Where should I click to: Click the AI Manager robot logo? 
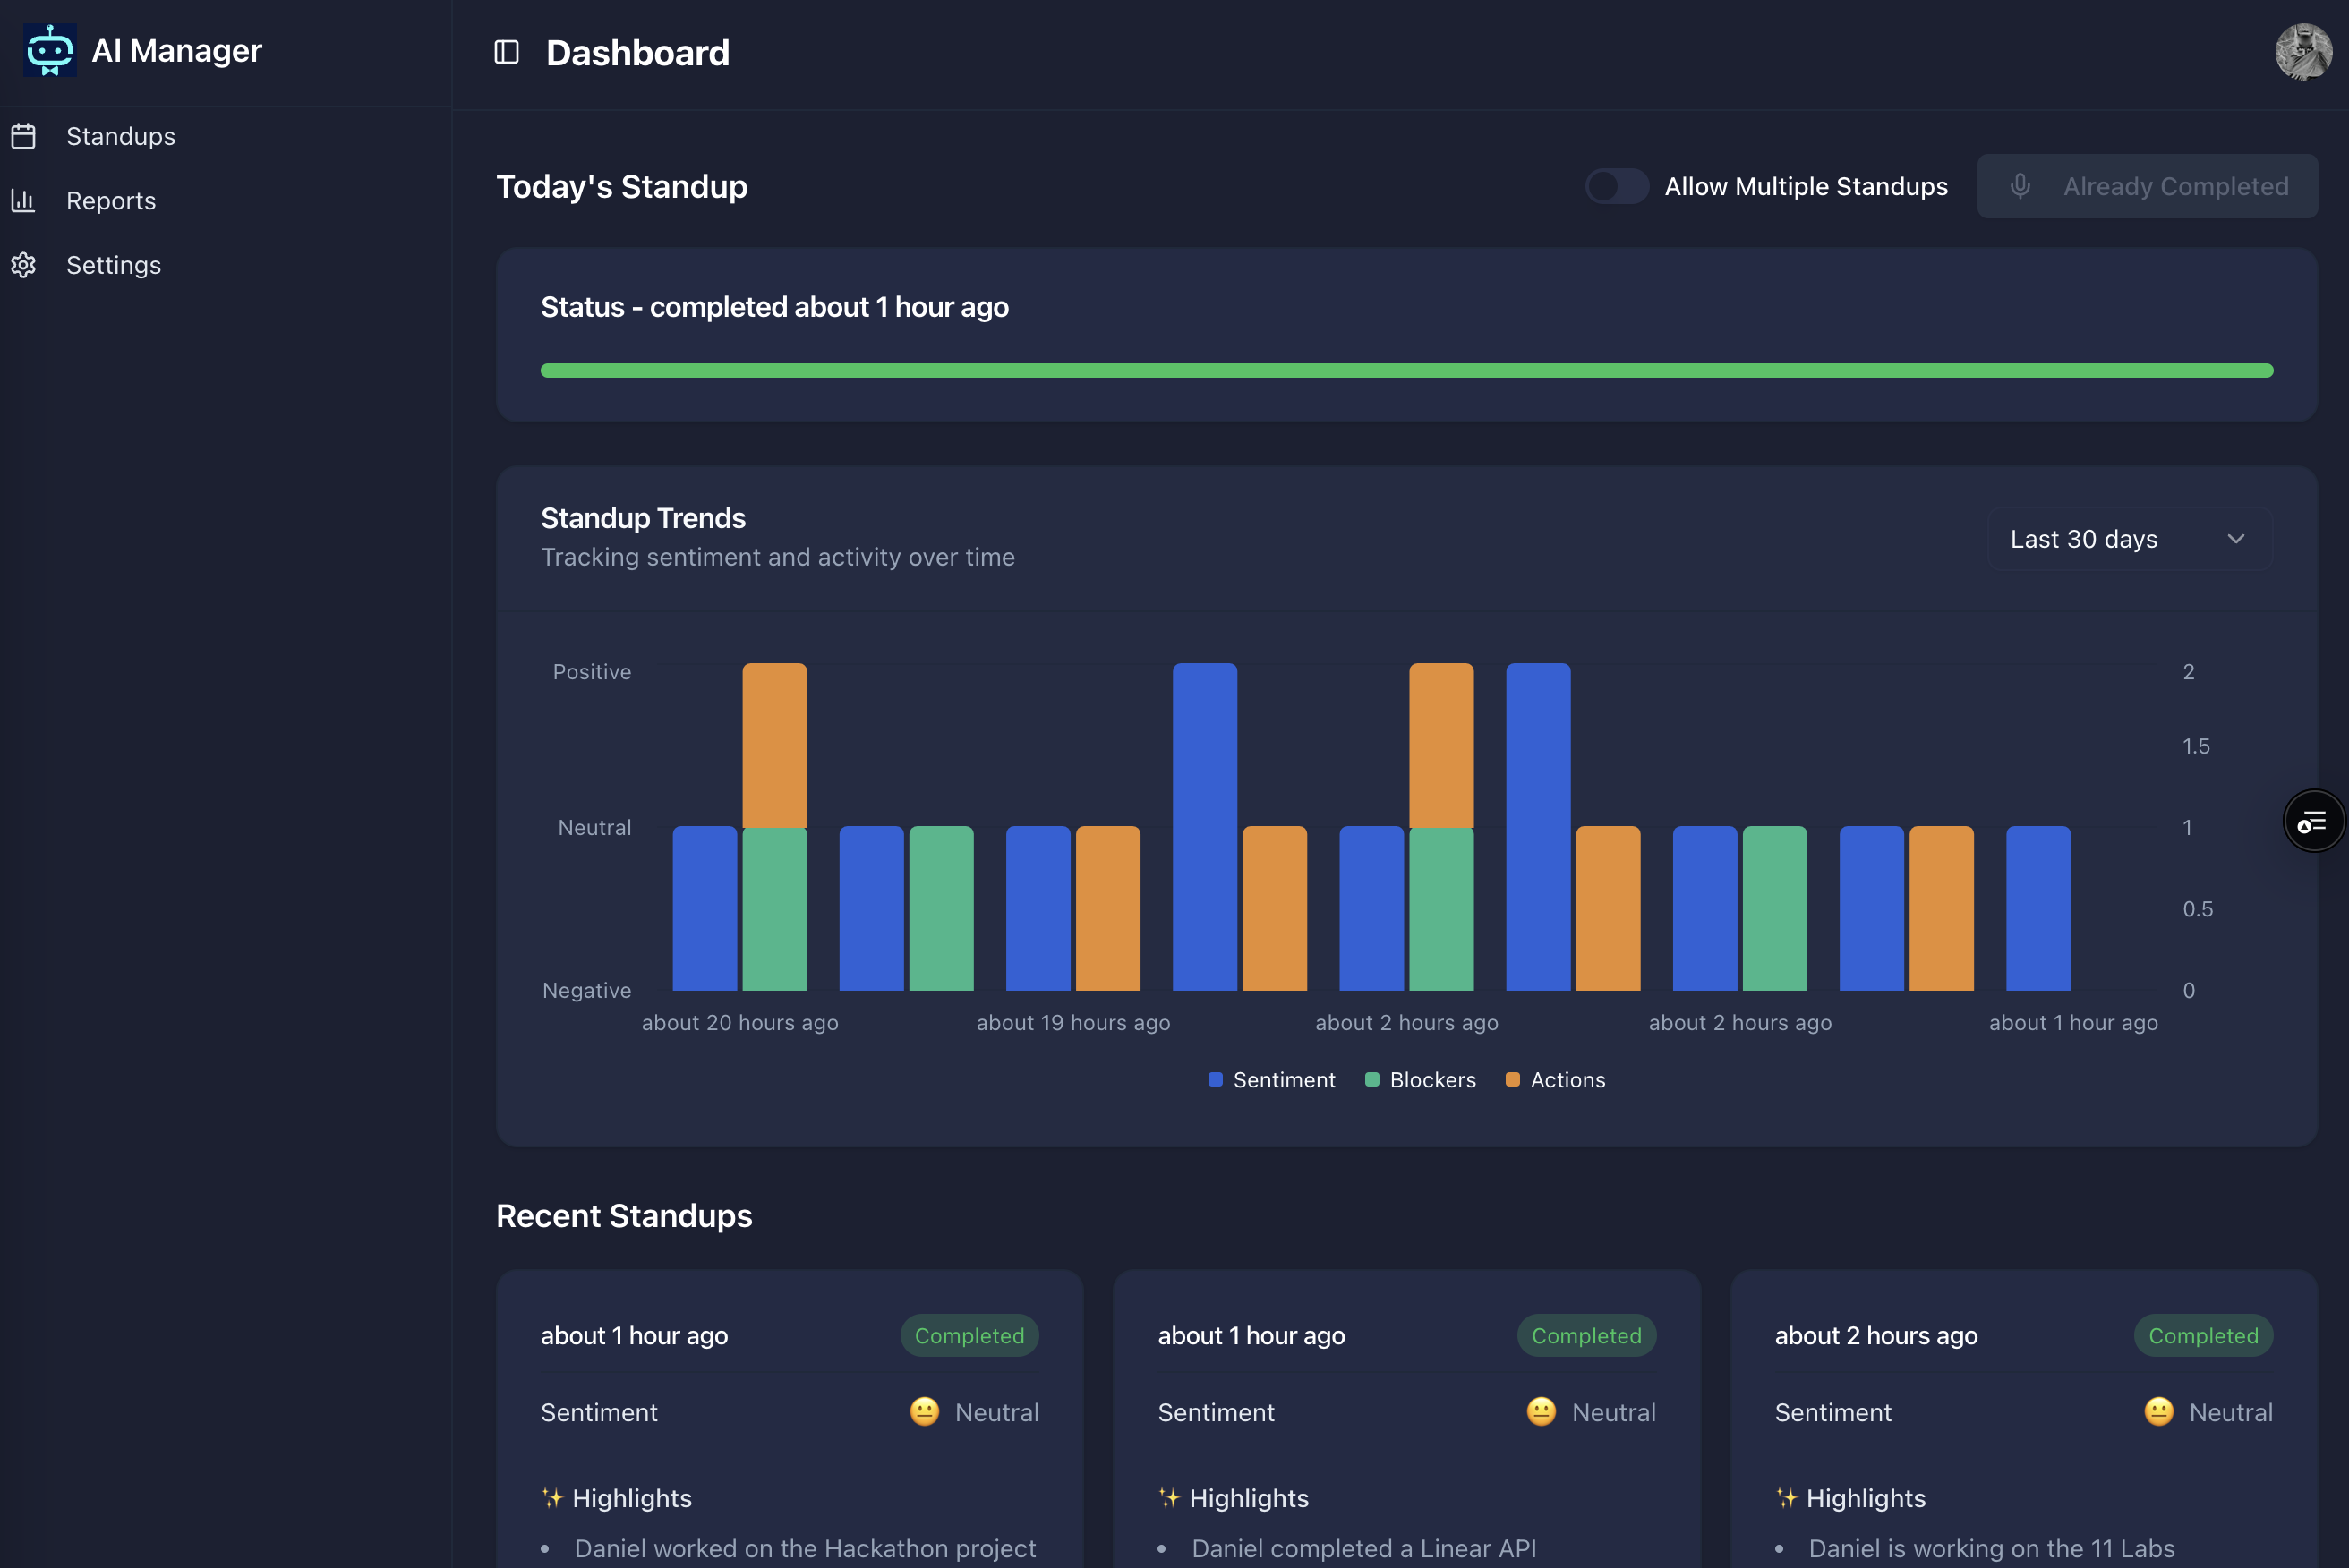[x=49, y=50]
